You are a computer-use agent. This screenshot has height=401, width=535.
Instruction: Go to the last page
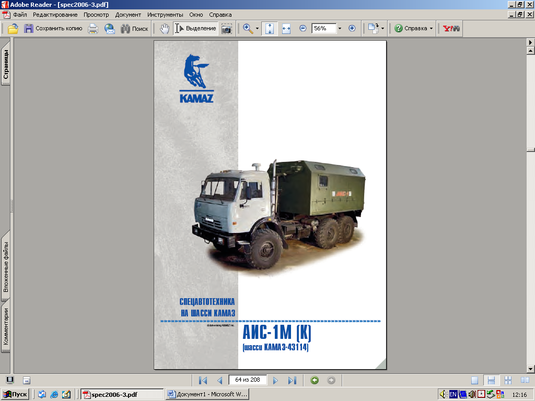click(292, 380)
